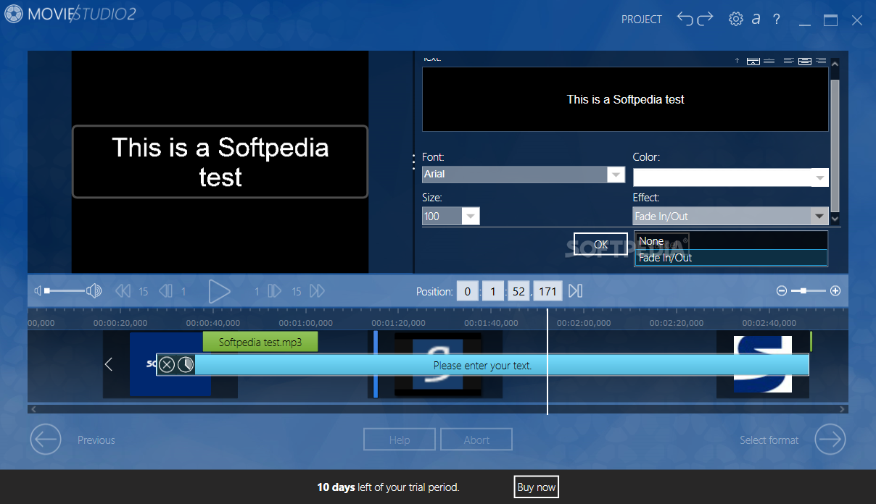This screenshot has height=504, width=876.
Task: Select None in the effect list
Action: [x=731, y=241]
